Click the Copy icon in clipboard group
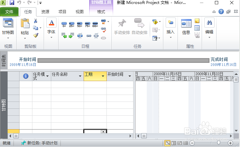The image size is (240, 147). 35,28
